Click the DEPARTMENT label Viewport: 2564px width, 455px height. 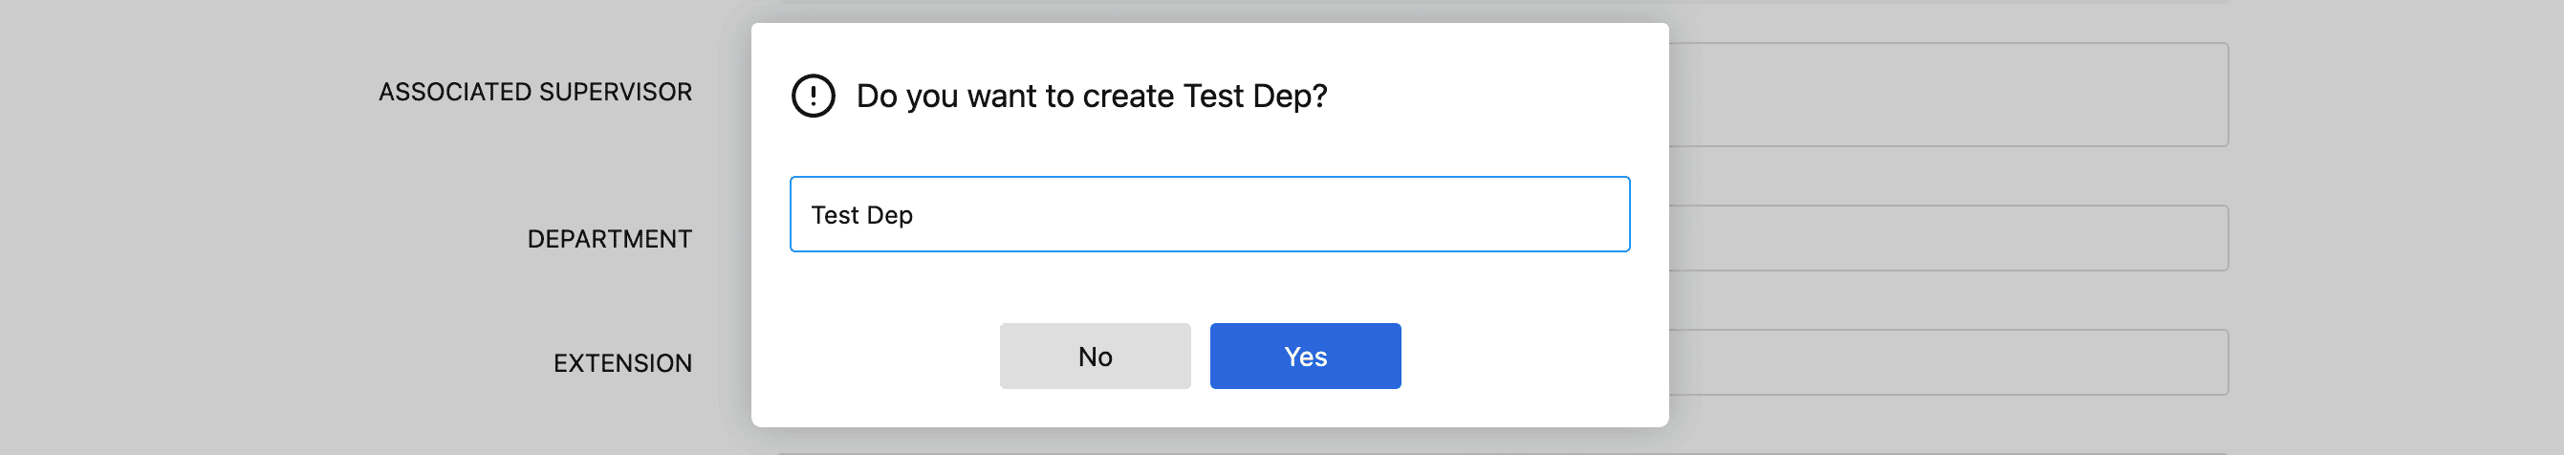609,239
